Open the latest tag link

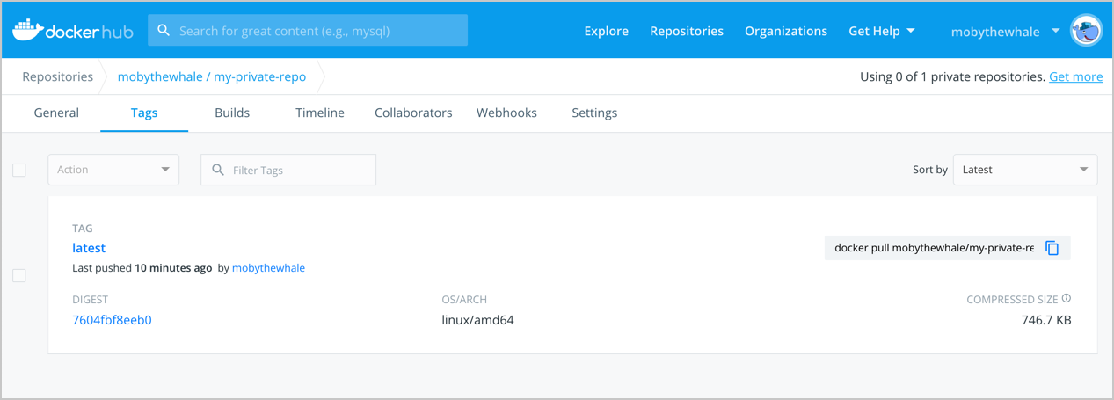pyautogui.click(x=89, y=248)
